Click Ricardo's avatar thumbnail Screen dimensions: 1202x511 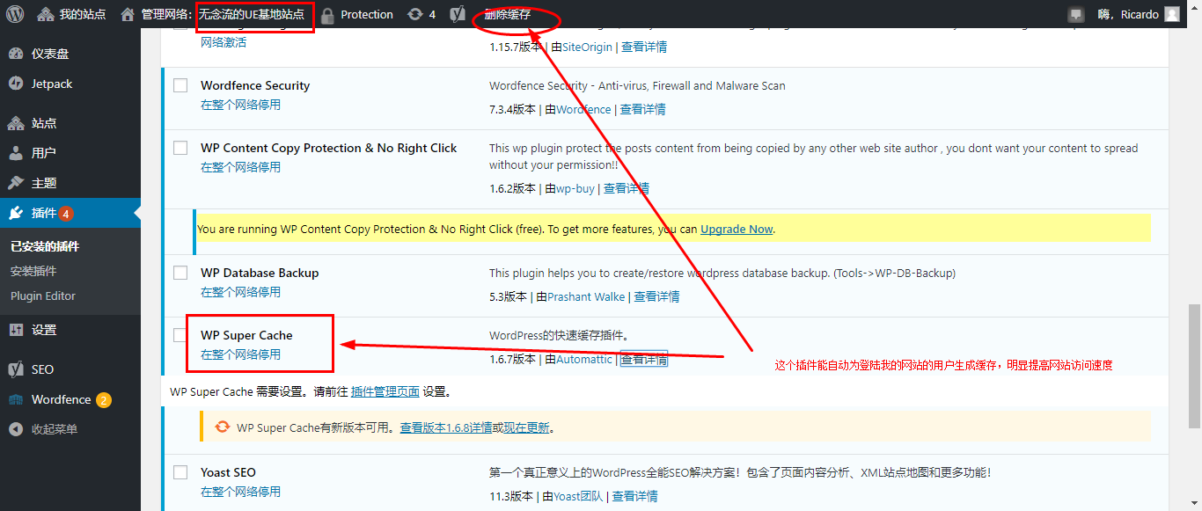[x=1172, y=14]
